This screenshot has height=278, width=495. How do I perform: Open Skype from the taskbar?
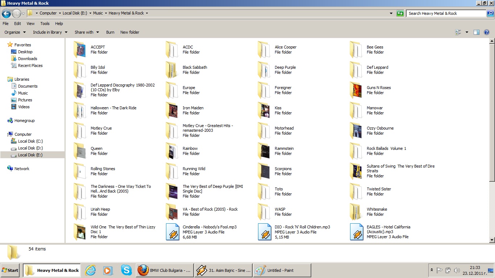(x=126, y=270)
